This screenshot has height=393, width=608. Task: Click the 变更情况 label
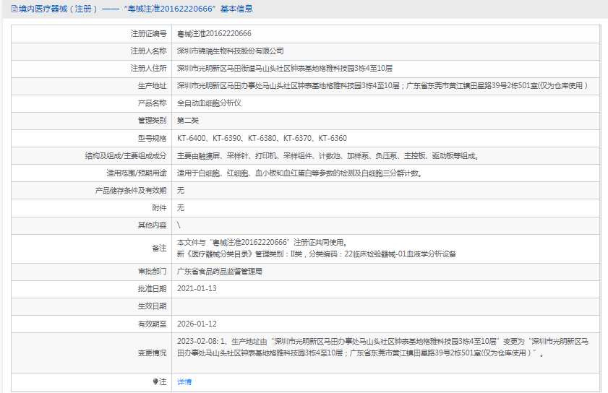[x=152, y=353]
